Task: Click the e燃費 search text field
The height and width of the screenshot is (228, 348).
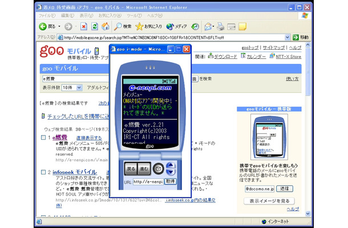Action: point(75,79)
